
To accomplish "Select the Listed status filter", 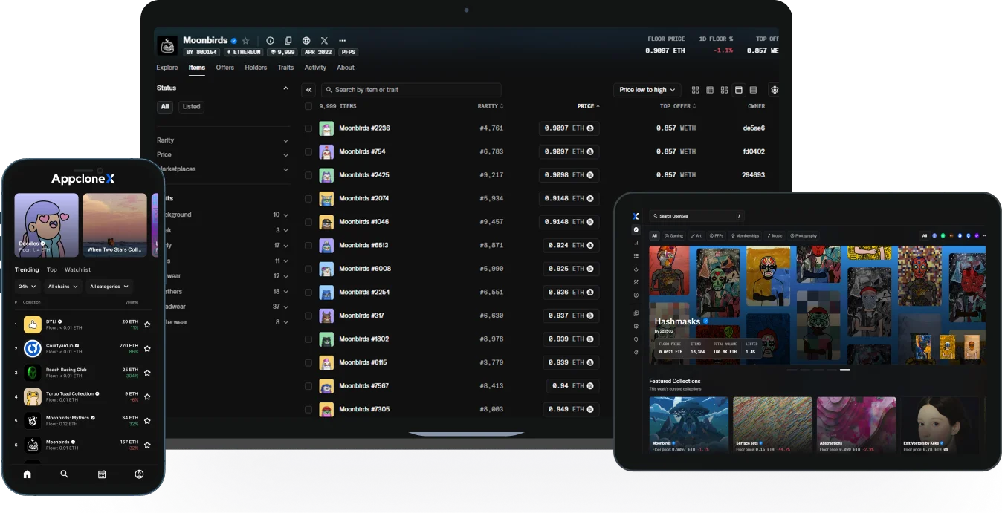I will pos(192,107).
